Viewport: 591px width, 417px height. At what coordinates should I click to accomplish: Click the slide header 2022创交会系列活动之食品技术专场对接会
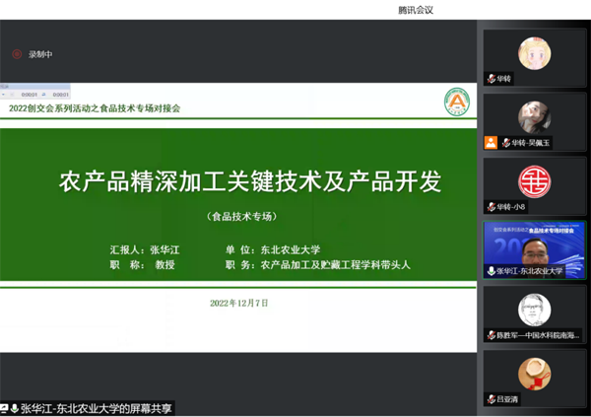(x=95, y=108)
